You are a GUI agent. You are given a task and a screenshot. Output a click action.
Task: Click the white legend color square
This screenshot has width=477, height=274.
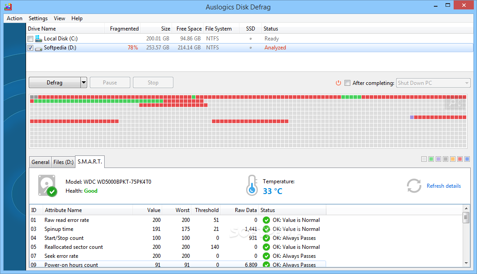[x=424, y=159]
